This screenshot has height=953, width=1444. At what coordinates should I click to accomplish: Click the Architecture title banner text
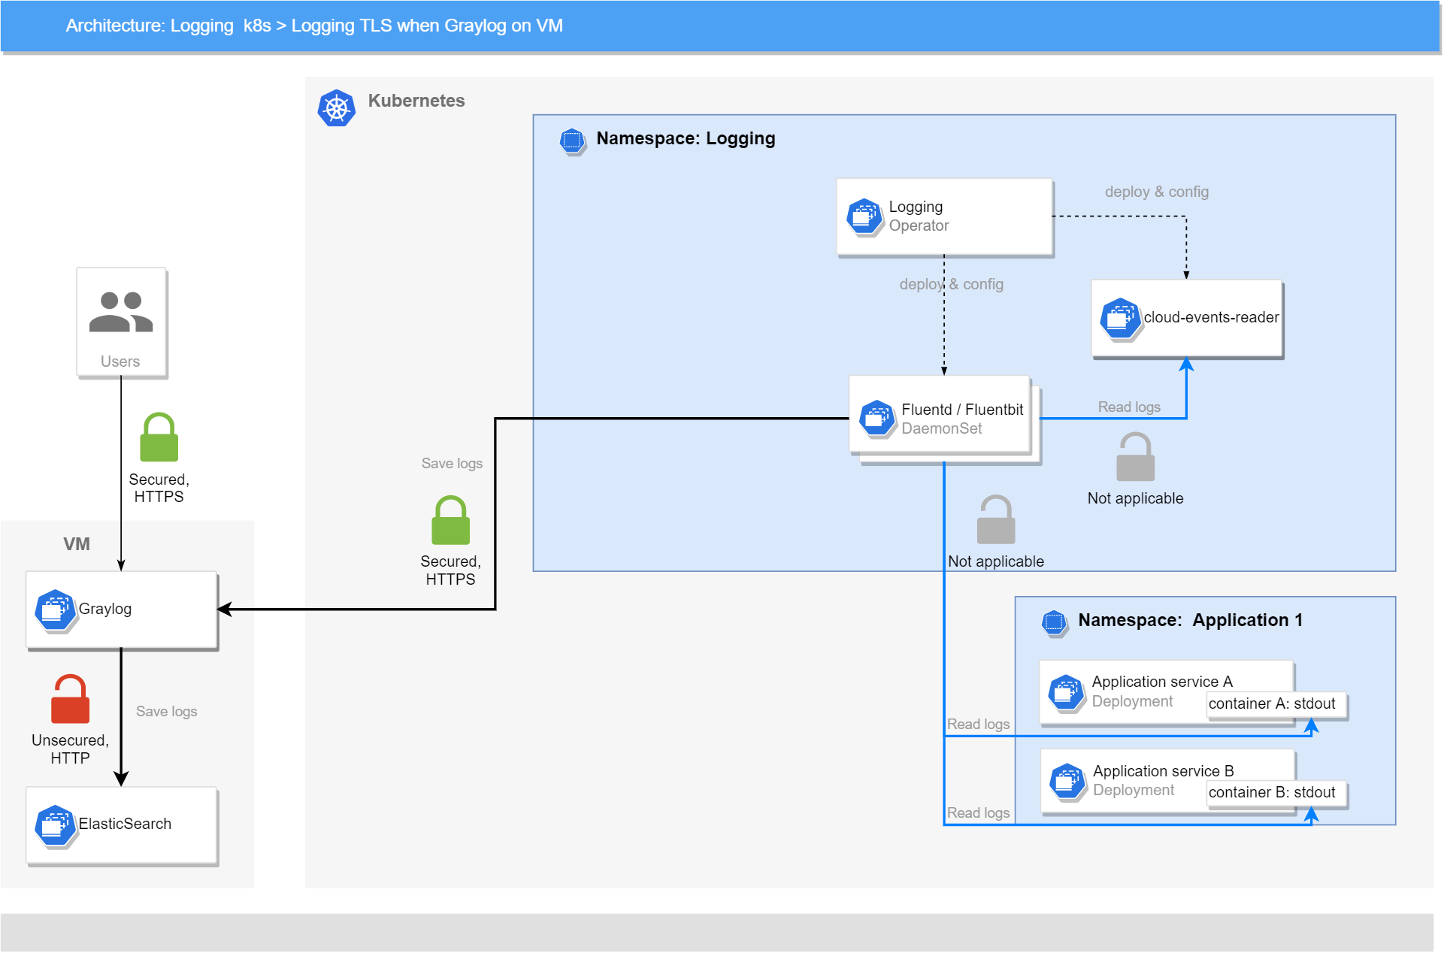(314, 26)
